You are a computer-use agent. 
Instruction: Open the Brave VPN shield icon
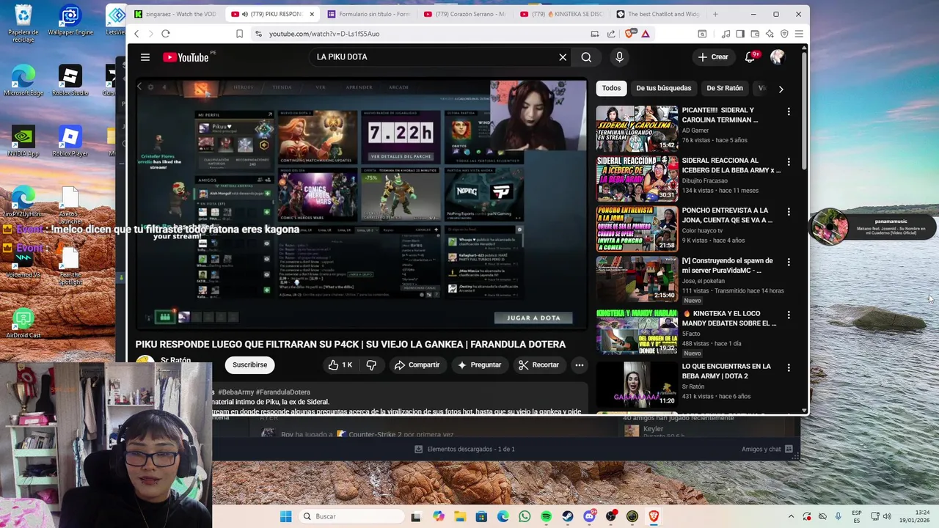click(784, 34)
